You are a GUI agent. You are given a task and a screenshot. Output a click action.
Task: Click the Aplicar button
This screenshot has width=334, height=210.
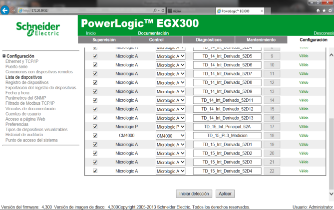225,194
